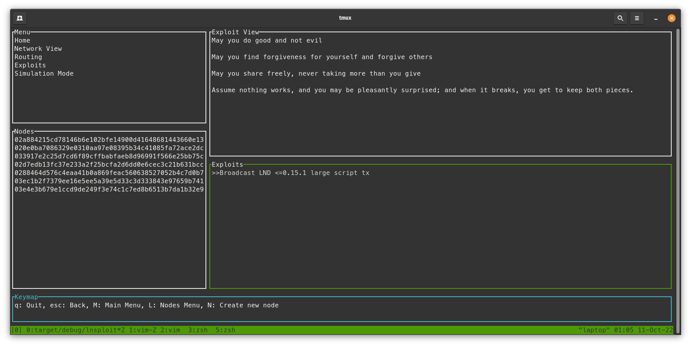Click 'L: Nodes Menu' keymap hint

174,305
